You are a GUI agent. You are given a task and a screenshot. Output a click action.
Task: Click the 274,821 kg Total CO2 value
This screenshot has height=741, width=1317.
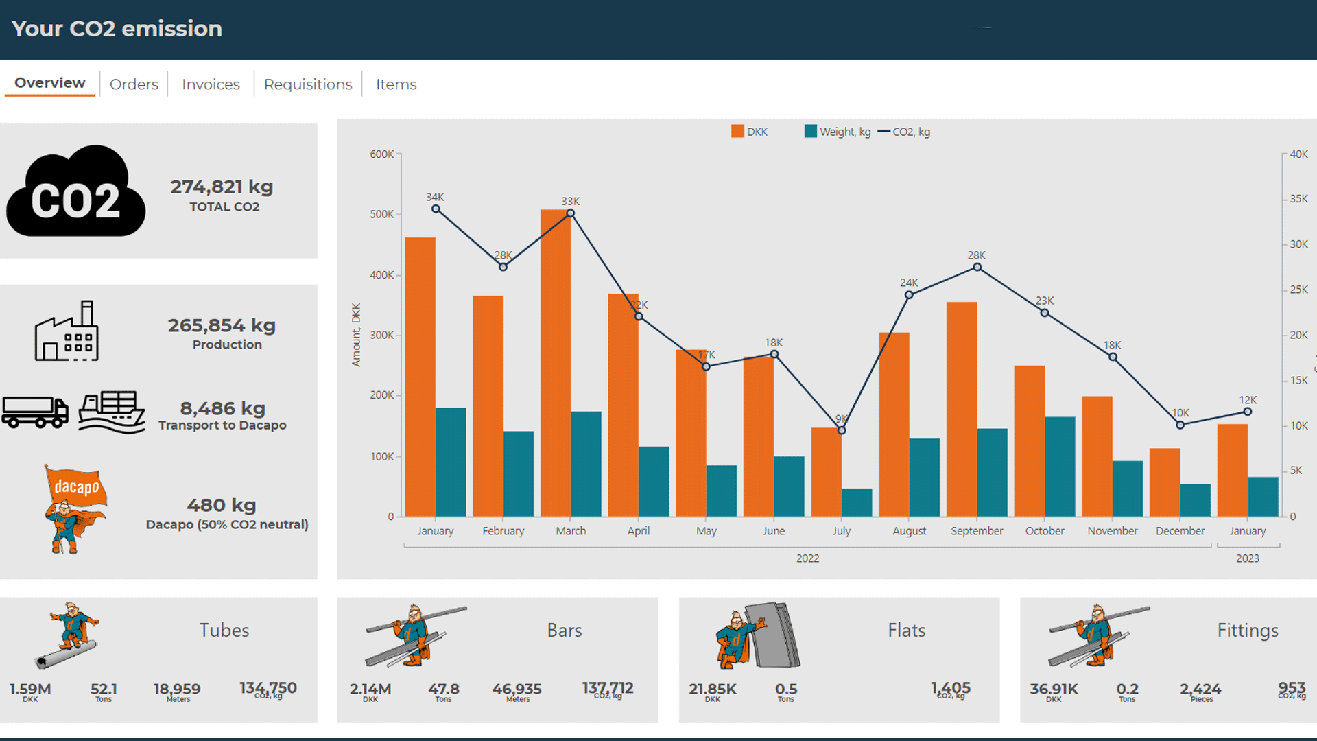222,187
